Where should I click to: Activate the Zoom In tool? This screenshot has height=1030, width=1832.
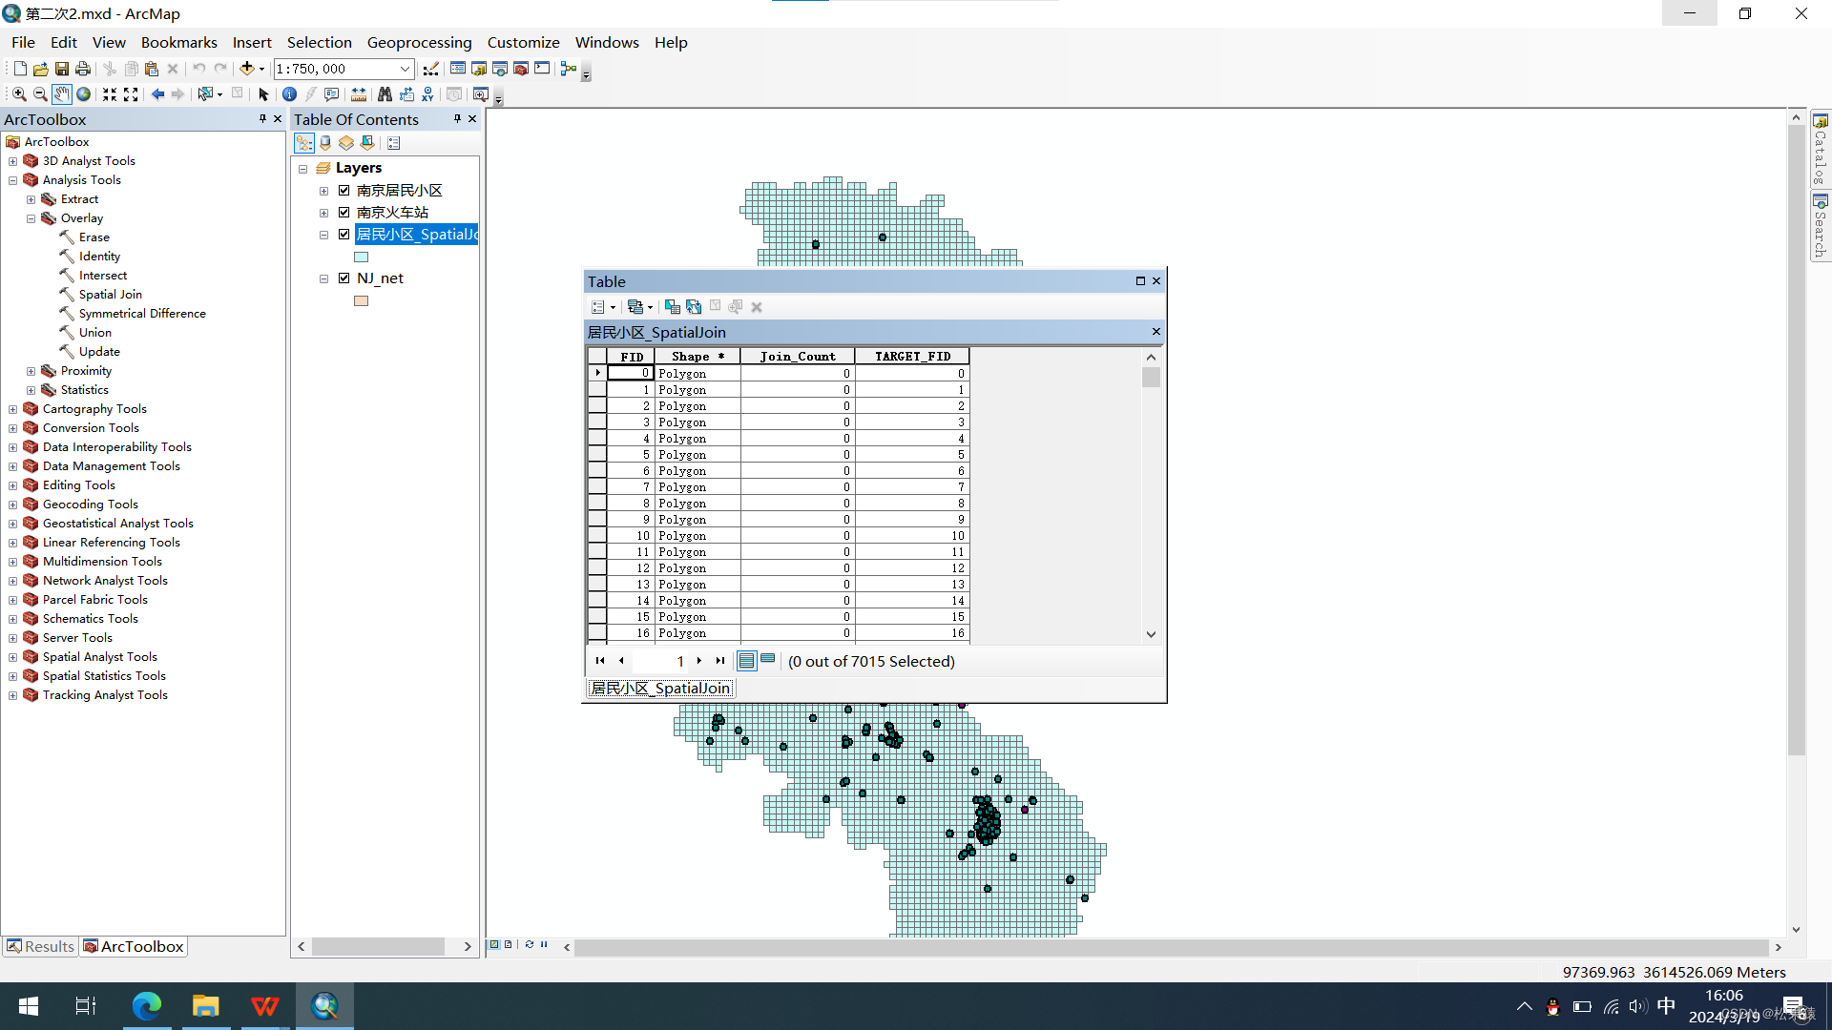pos(19,94)
